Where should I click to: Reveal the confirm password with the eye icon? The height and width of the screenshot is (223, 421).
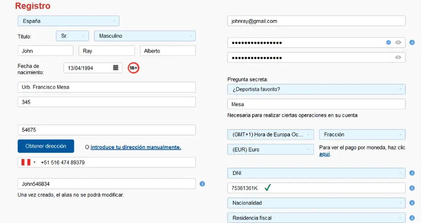[x=398, y=58]
